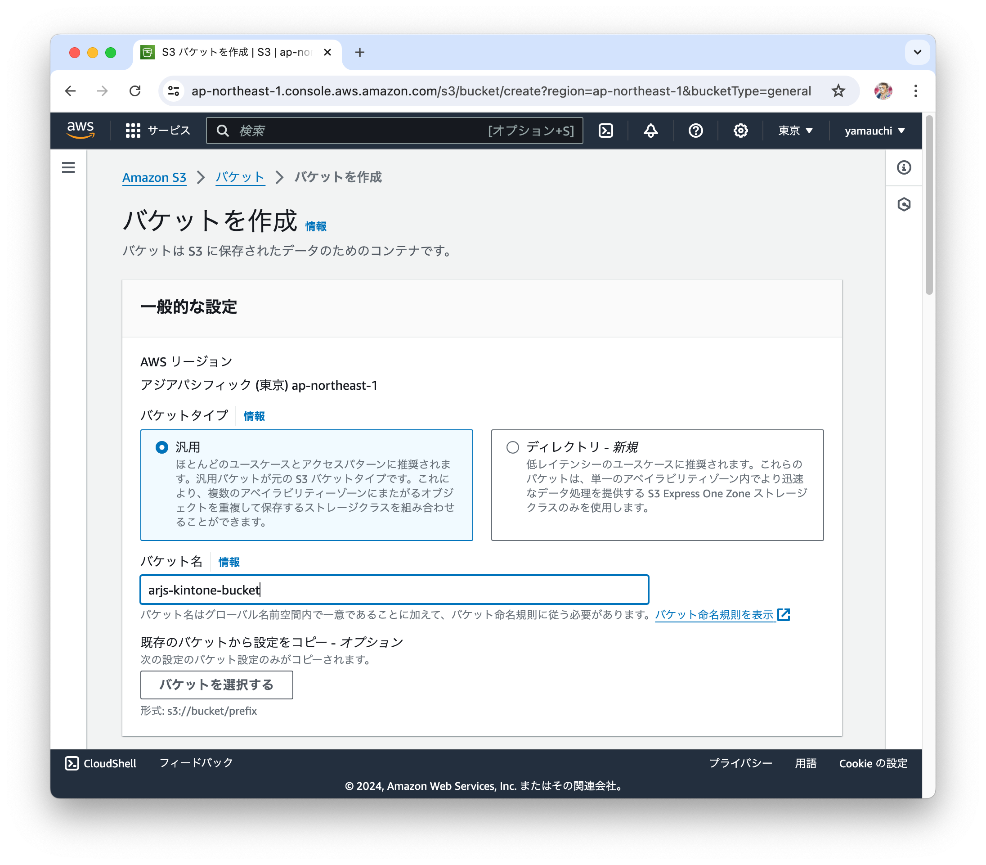Screen dimensions: 986x865
Task: Toggle the left hamburger navigation menu
Action: (68, 167)
